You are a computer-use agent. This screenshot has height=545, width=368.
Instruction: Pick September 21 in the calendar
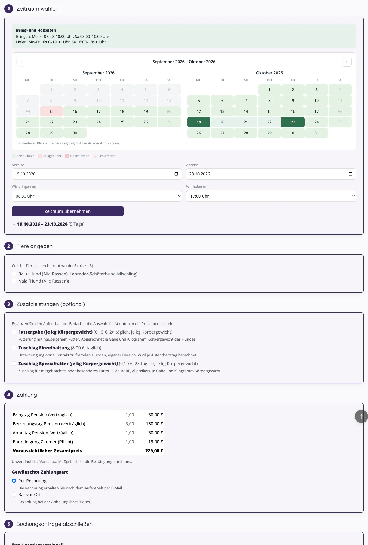click(28, 122)
